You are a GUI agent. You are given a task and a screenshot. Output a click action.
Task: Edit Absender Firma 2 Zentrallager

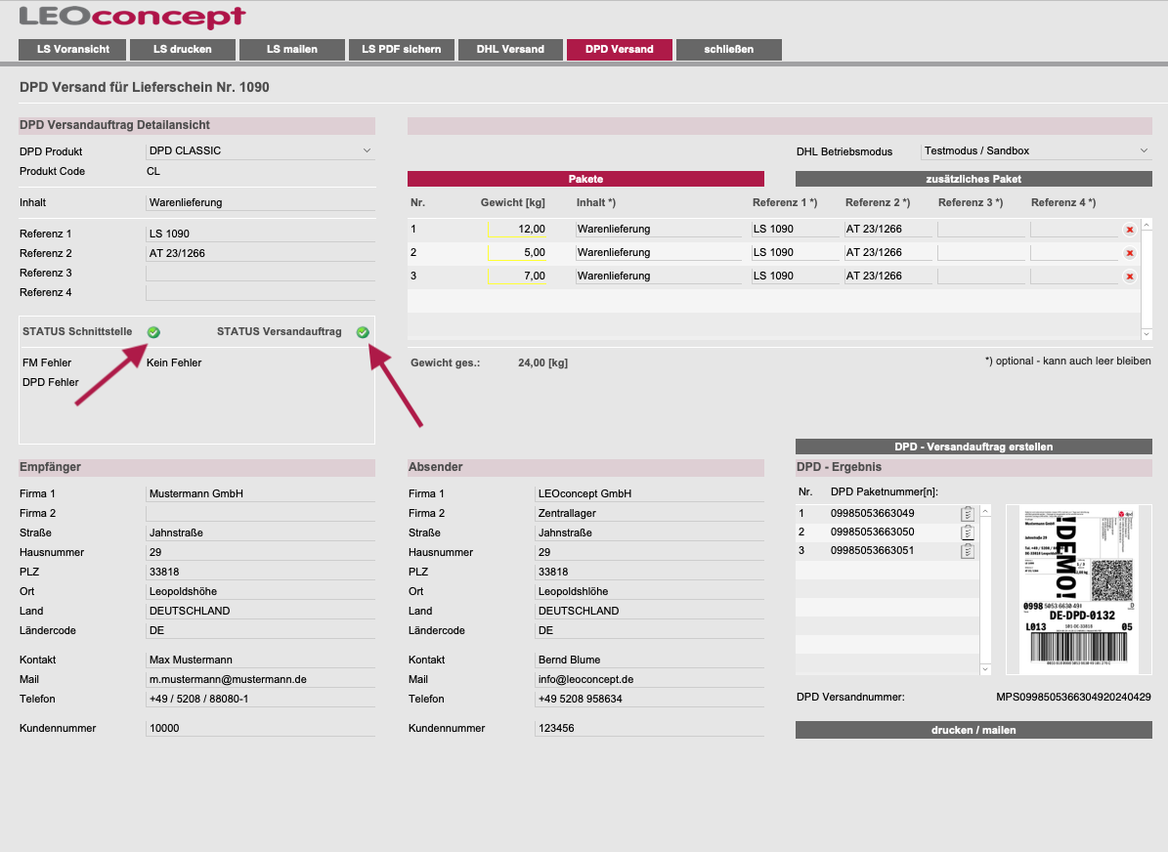pos(650,513)
